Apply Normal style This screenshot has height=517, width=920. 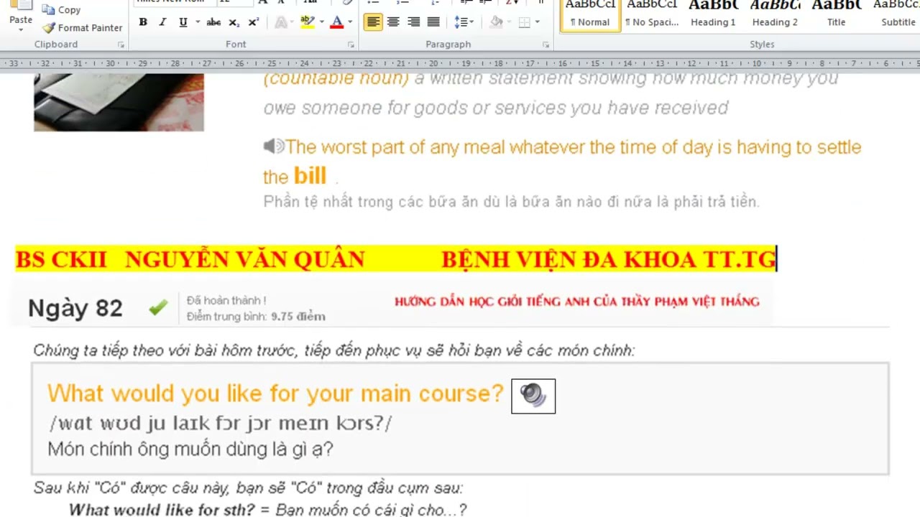[589, 15]
